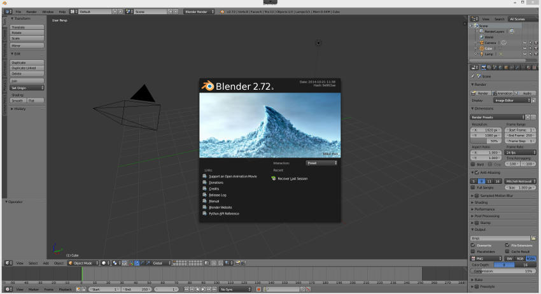Play the animation in reverse
The width and height of the screenshot is (541, 294).
pyautogui.click(x=197, y=289)
